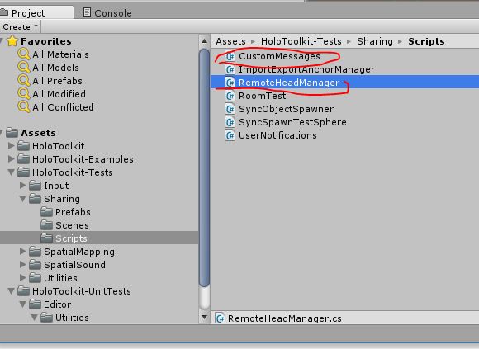Click Scripts in the breadcrumb path

[426, 41]
